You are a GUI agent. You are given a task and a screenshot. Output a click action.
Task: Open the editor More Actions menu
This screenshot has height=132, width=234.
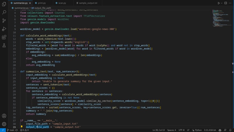pos(230,3)
